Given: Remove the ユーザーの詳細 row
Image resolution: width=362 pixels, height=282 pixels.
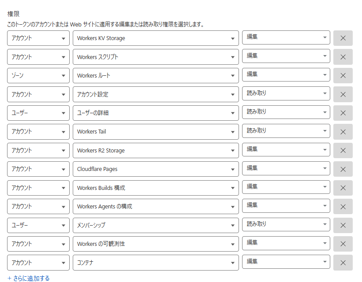Looking at the screenshot, I should [343, 112].
